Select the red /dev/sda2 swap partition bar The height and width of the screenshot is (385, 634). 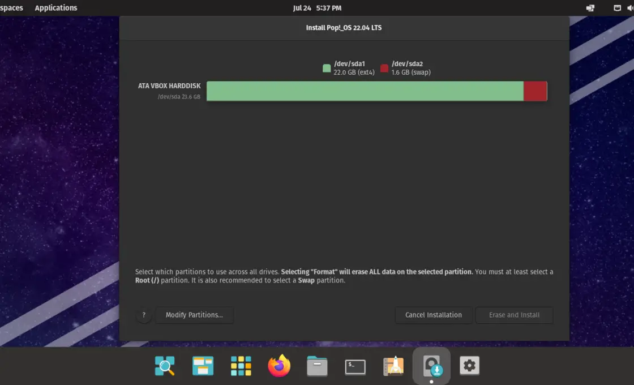click(x=536, y=91)
